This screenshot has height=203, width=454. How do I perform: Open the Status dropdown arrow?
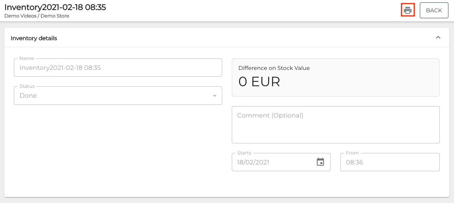[x=215, y=96]
